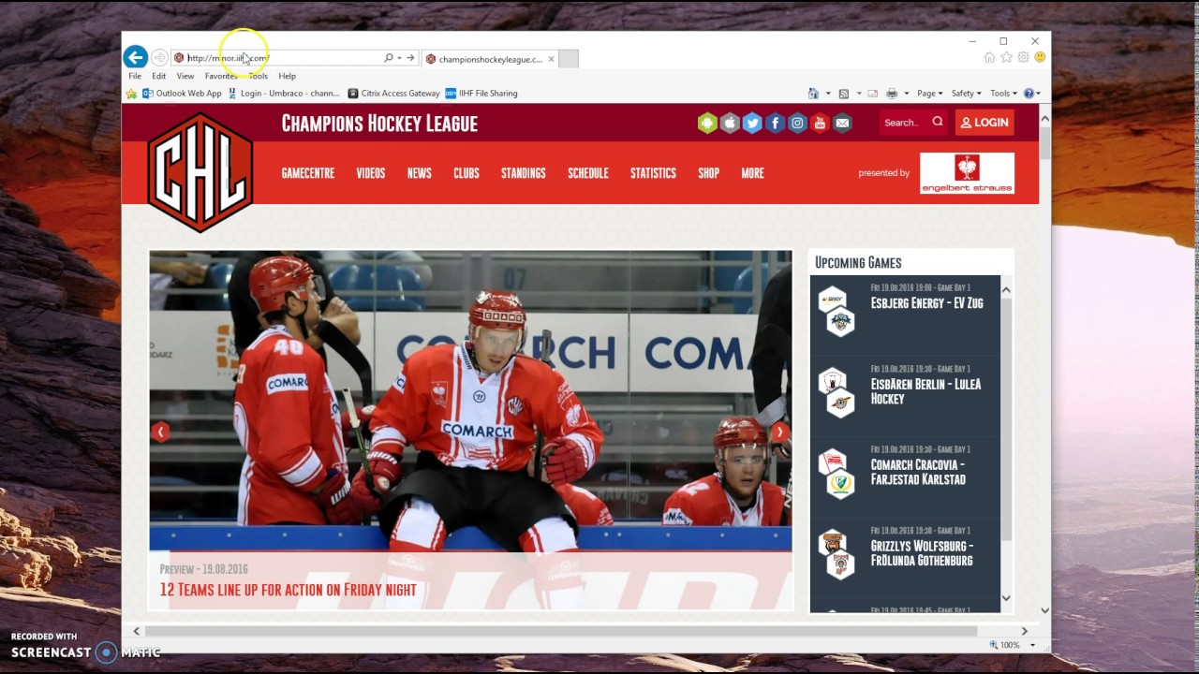Open the Outlook Web App favorite
Image resolution: width=1199 pixels, height=674 pixels.
(182, 94)
